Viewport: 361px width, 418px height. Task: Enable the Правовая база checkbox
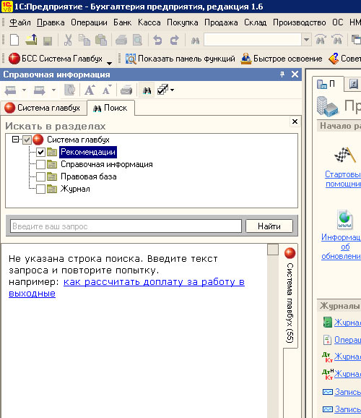[x=40, y=176]
